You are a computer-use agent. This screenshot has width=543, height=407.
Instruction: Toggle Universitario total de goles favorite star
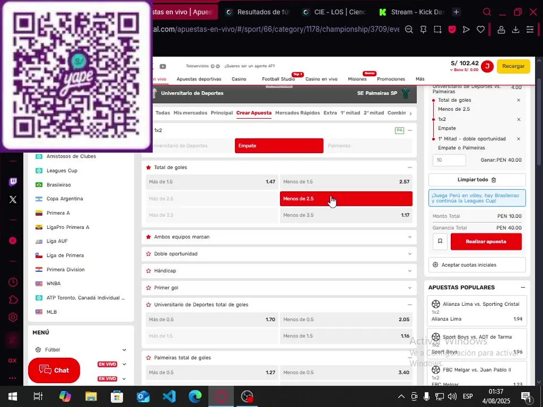pos(149,305)
